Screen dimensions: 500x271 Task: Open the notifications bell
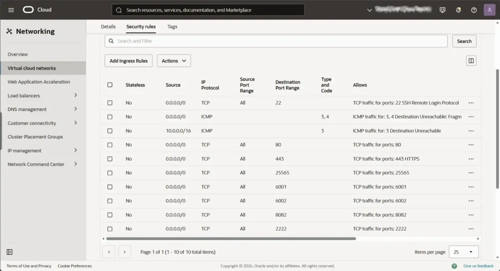[458, 10]
